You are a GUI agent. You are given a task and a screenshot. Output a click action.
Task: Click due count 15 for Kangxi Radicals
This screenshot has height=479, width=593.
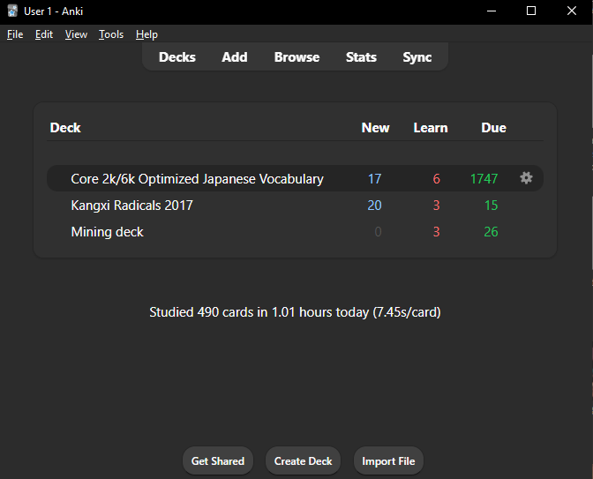[492, 206]
